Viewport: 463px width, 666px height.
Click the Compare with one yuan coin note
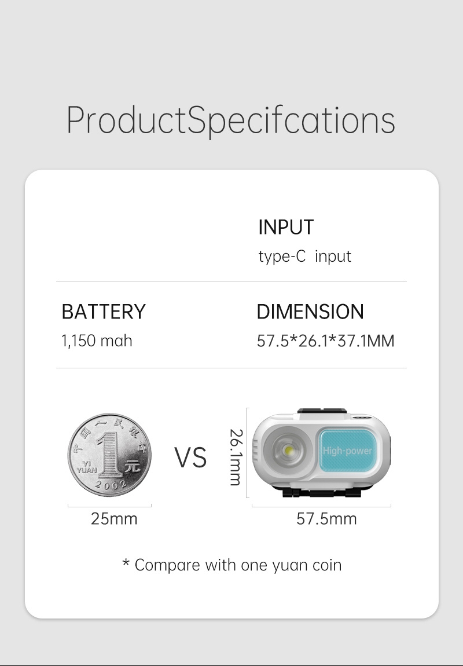pyautogui.click(x=231, y=565)
